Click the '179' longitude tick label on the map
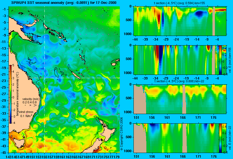The width and height of the screenshot is (233, 159). tap(117, 157)
